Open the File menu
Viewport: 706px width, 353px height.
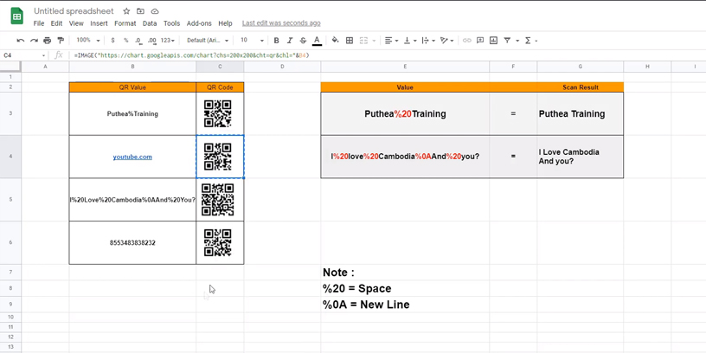click(x=39, y=23)
